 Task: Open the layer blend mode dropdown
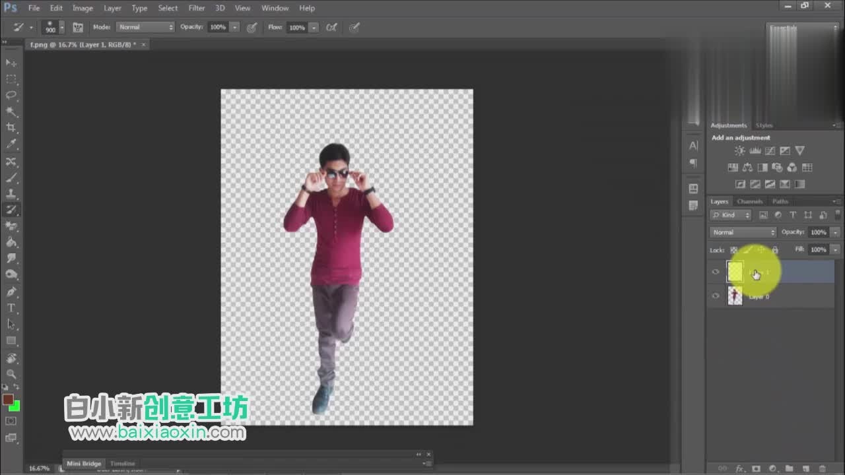[x=743, y=232]
